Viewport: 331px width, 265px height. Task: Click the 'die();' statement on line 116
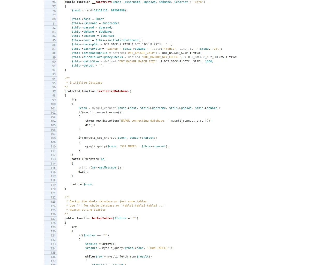[84, 172]
